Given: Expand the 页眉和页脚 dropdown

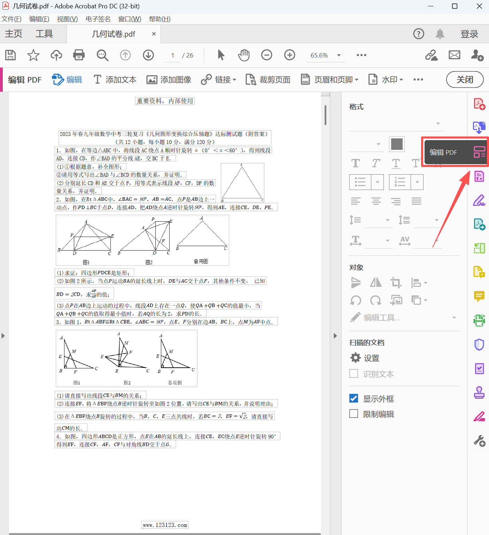Looking at the screenshot, I should click(330, 80).
